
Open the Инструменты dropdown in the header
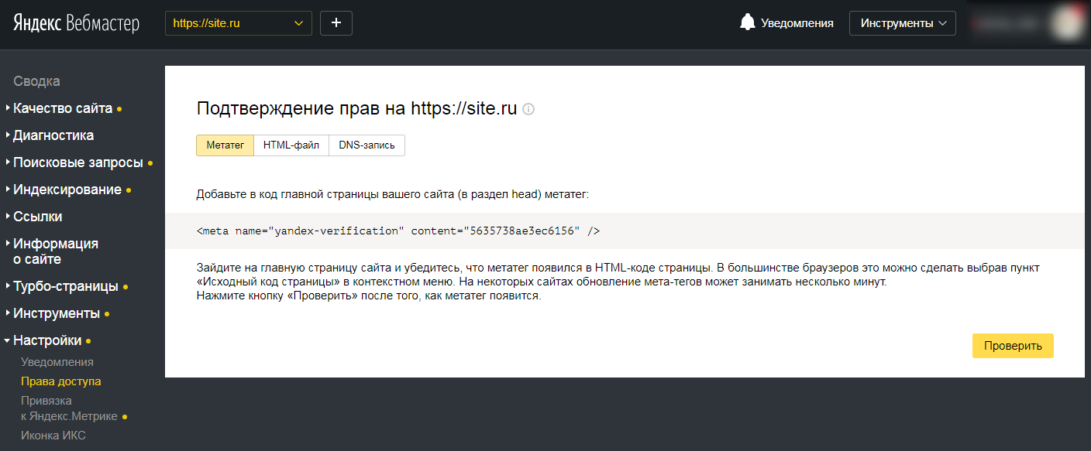coord(903,23)
